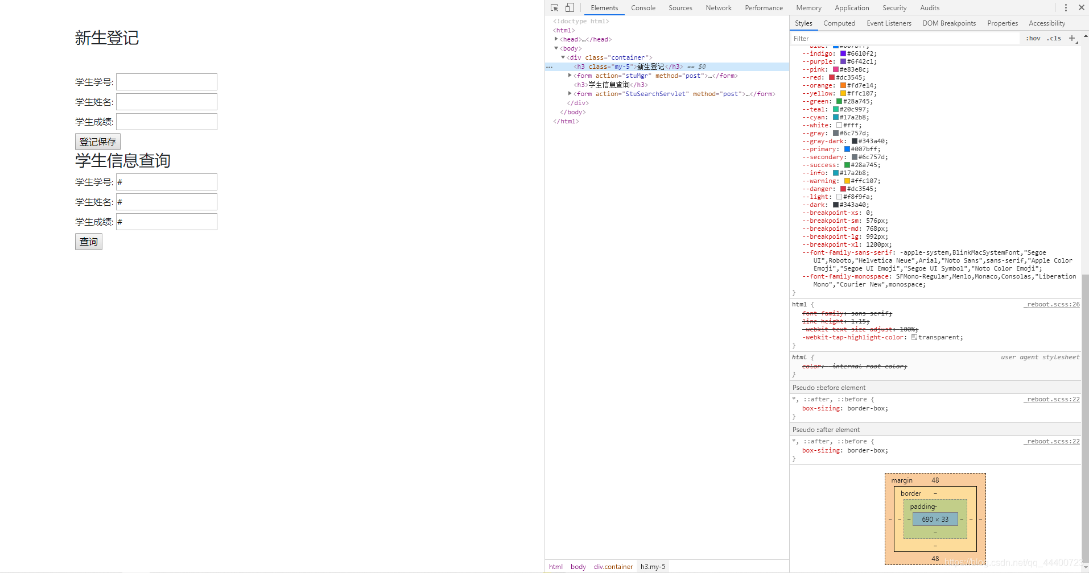Viewport: 1089px width, 573px height.
Task: Click the --teal color swatch
Action: pos(836,109)
